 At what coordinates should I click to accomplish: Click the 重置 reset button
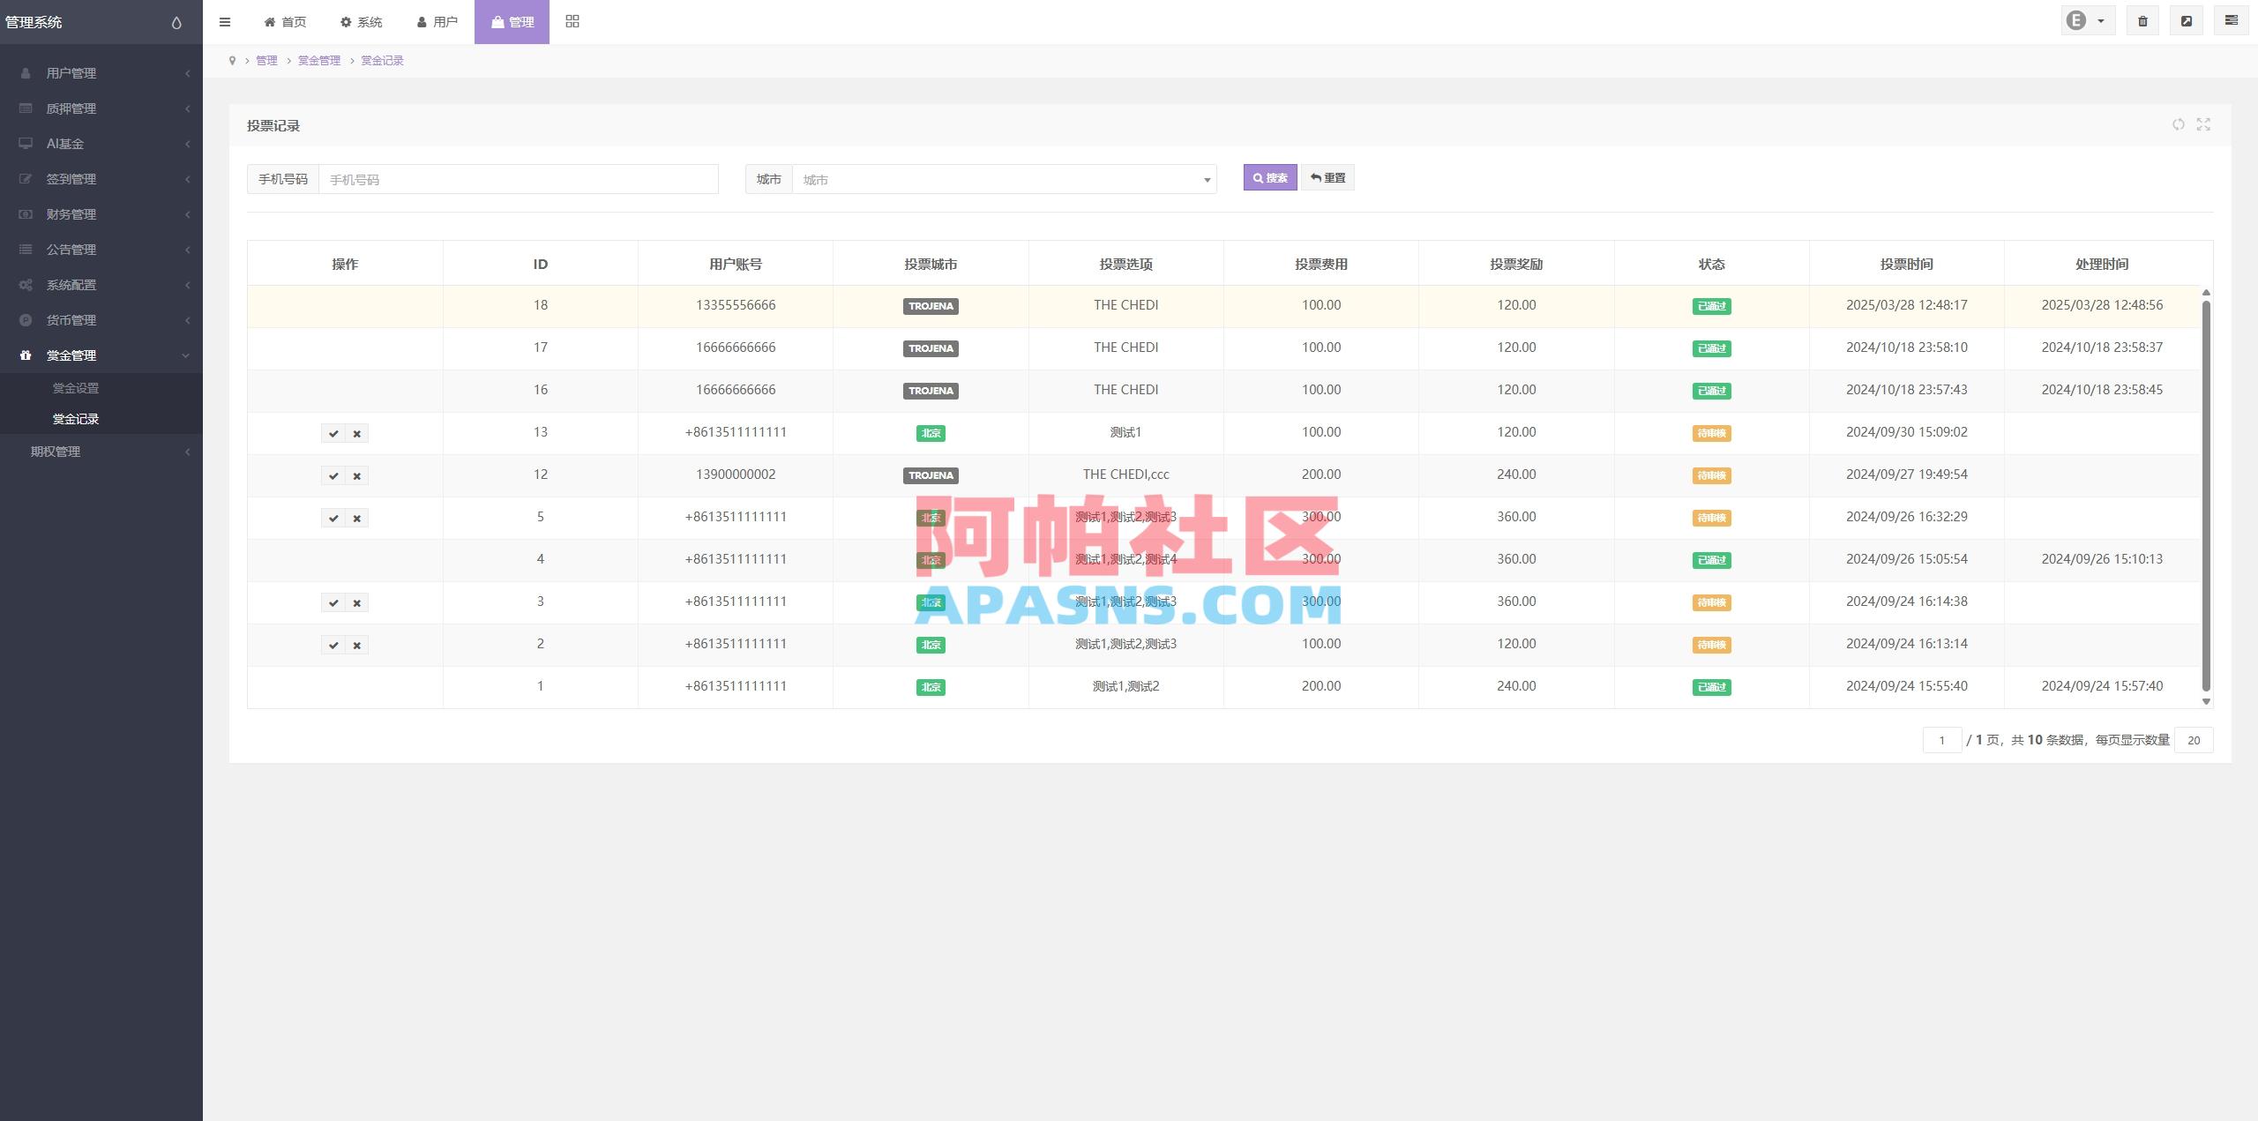[1327, 177]
